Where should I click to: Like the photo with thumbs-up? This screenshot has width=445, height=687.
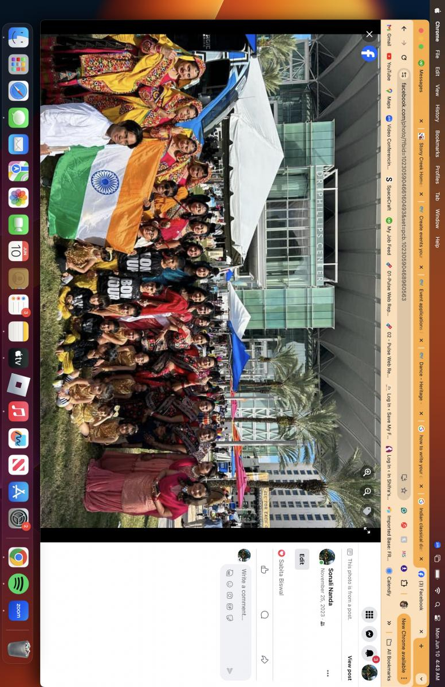point(265,570)
